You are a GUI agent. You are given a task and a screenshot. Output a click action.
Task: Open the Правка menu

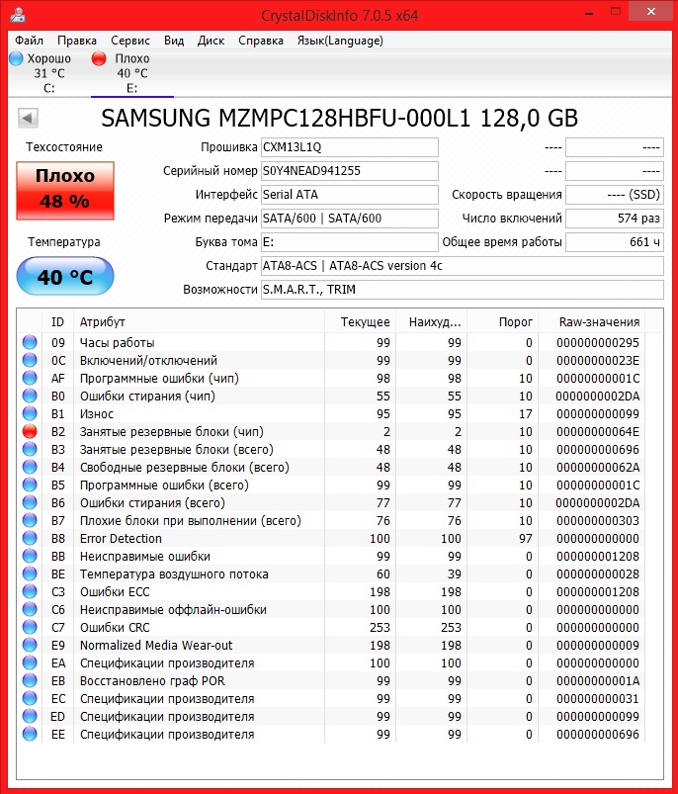click(x=77, y=41)
